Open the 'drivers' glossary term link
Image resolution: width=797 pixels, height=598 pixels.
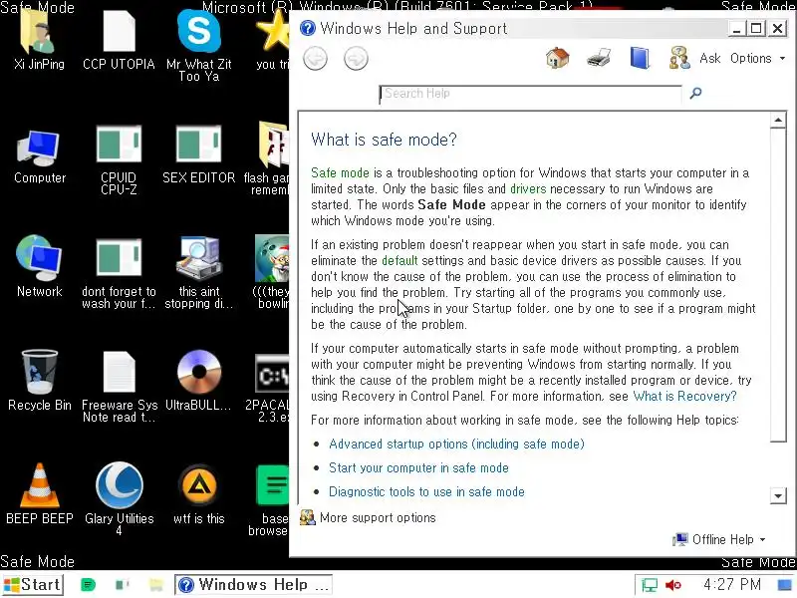[528, 188]
